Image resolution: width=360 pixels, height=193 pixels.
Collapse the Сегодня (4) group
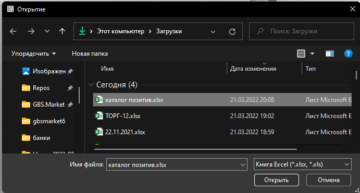tap(91, 85)
